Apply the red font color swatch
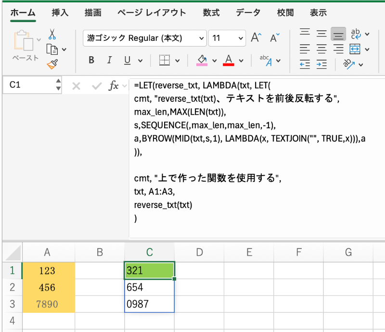385x332 pixels. 228,61
